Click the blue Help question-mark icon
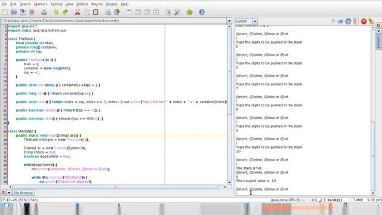This screenshot has width=382, height=215. pos(202,12)
